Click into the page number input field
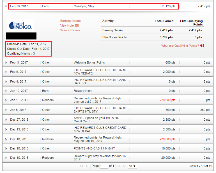This screenshot has height=173, width=216. tap(104, 166)
